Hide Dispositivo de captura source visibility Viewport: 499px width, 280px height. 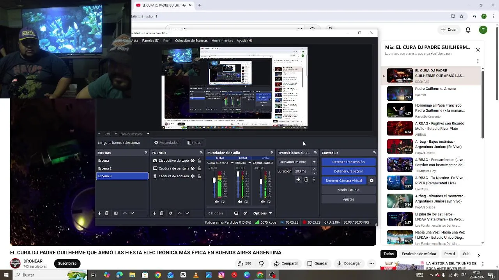(x=193, y=161)
